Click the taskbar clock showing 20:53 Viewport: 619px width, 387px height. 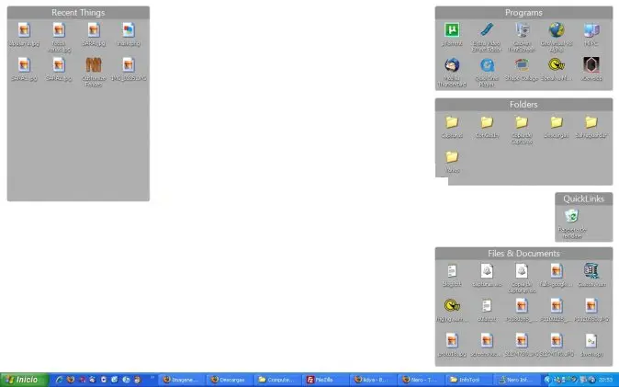605,380
